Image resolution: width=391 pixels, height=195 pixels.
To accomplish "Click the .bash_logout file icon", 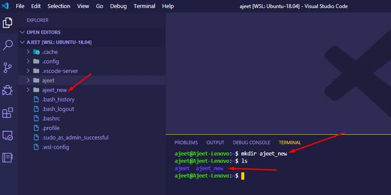I will 37,109.
